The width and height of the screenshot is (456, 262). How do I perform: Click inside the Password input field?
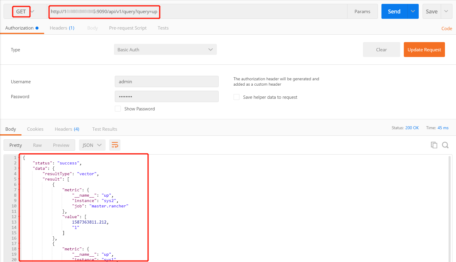(x=166, y=96)
